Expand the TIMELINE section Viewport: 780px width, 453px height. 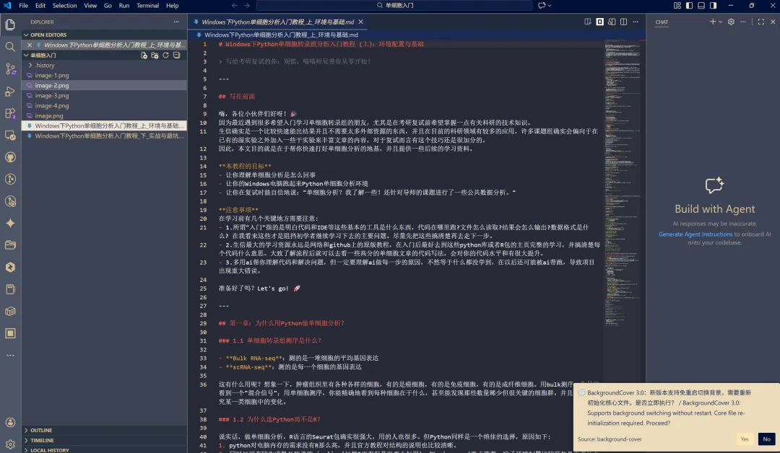coord(105,440)
